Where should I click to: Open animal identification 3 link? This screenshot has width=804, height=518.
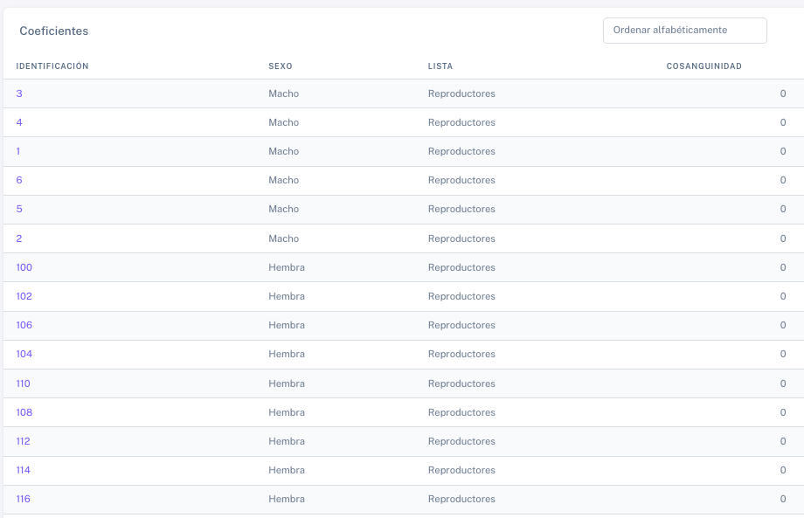(x=19, y=93)
